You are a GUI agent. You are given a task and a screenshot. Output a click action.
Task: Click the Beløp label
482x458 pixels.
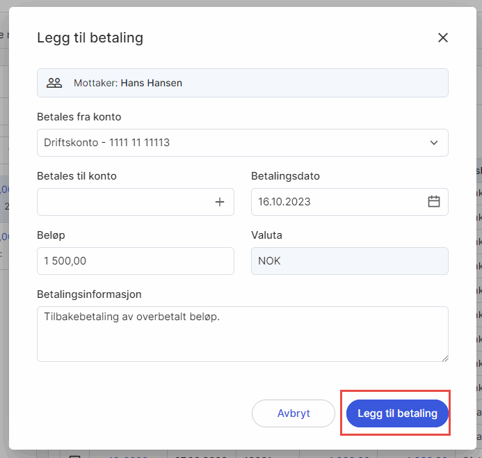click(51, 235)
